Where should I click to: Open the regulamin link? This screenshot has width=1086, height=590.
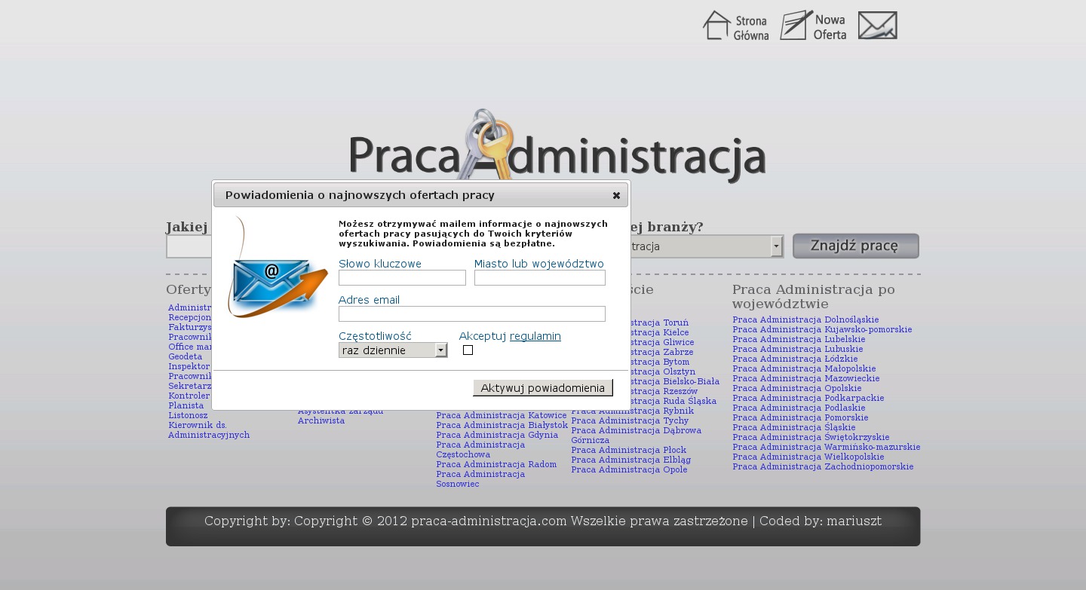click(x=535, y=337)
